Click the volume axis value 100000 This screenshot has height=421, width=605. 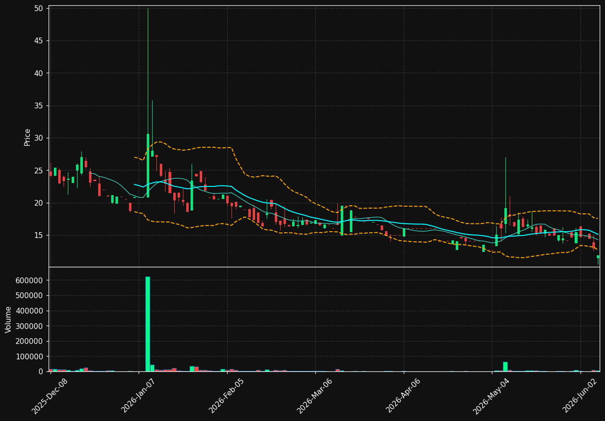point(30,356)
